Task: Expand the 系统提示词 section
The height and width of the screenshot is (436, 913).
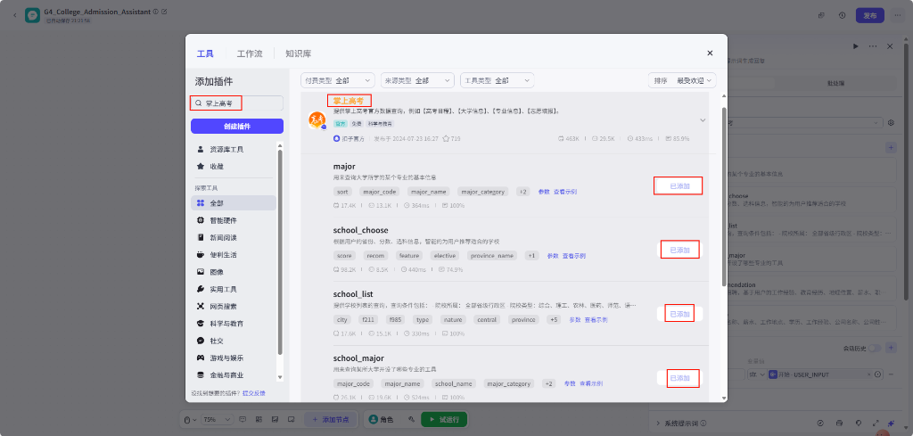Action: (659, 424)
